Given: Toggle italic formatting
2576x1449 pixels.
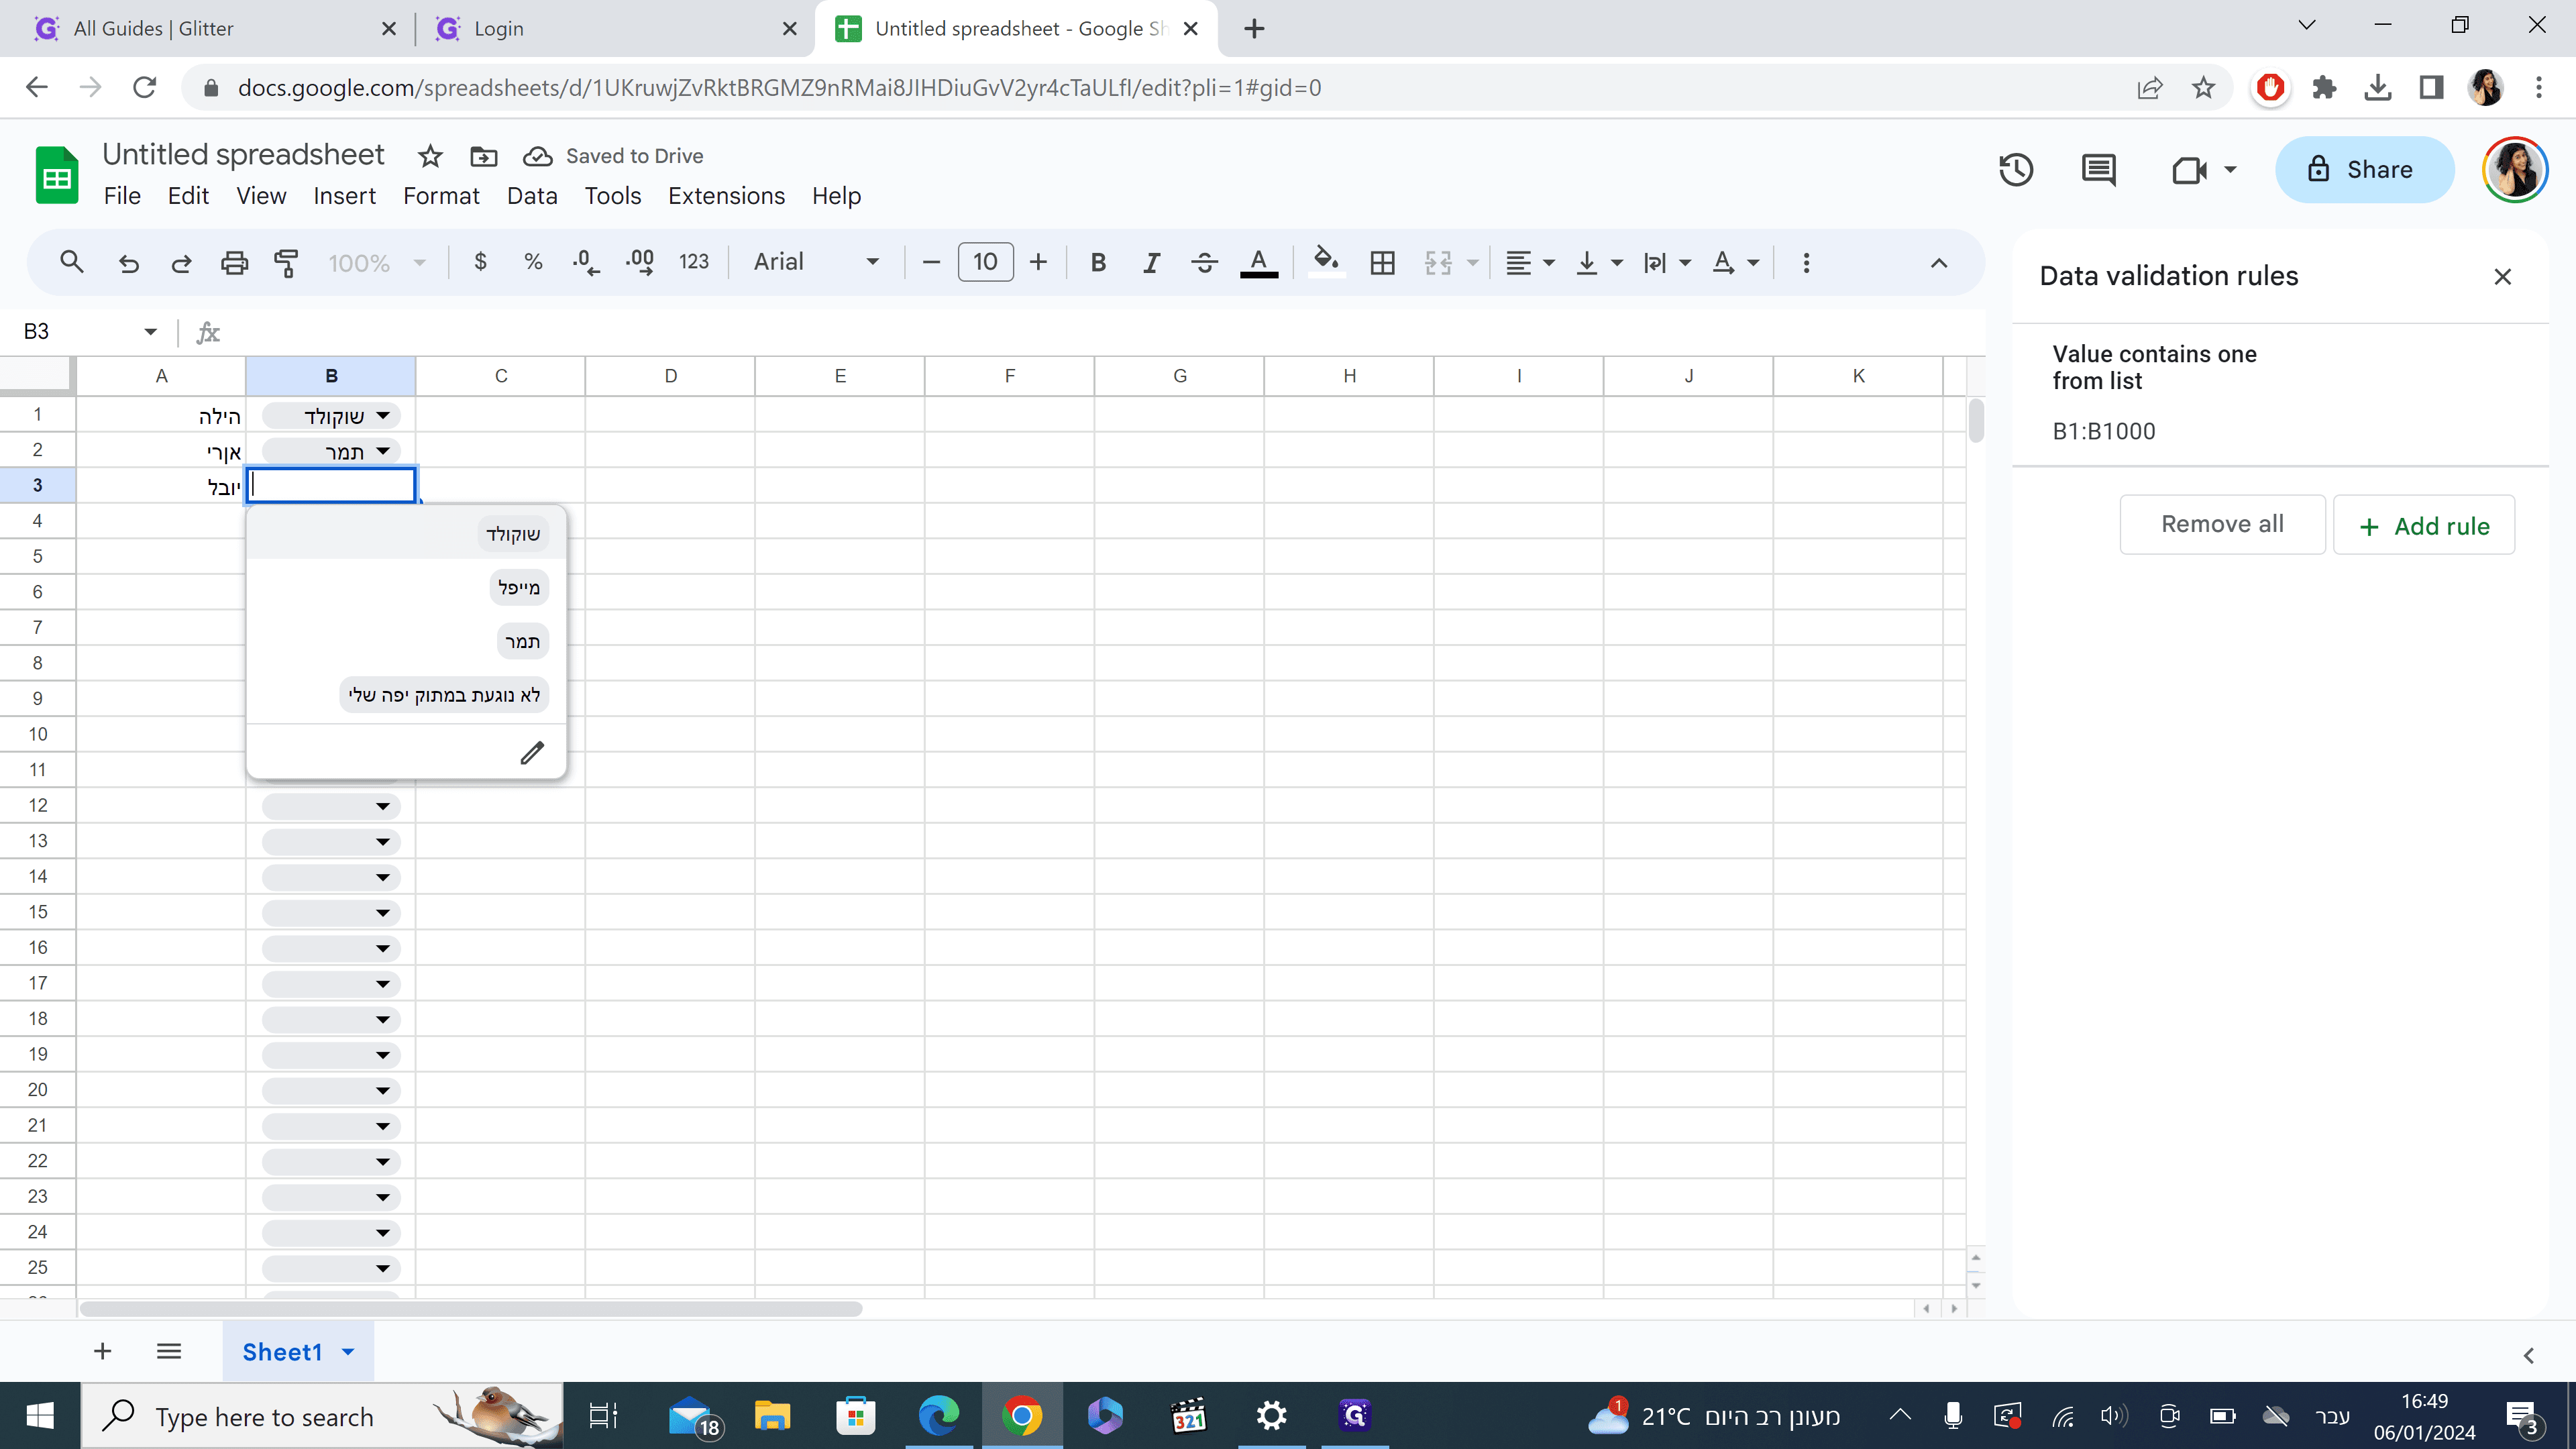Looking at the screenshot, I should [x=1151, y=262].
